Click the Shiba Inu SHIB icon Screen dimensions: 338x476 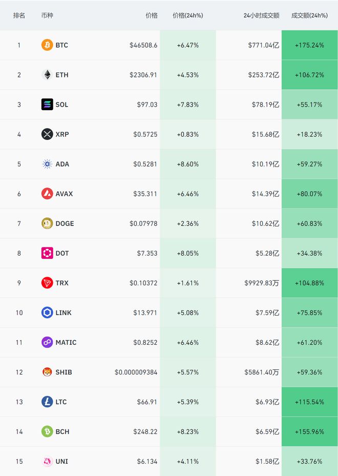[x=47, y=372]
